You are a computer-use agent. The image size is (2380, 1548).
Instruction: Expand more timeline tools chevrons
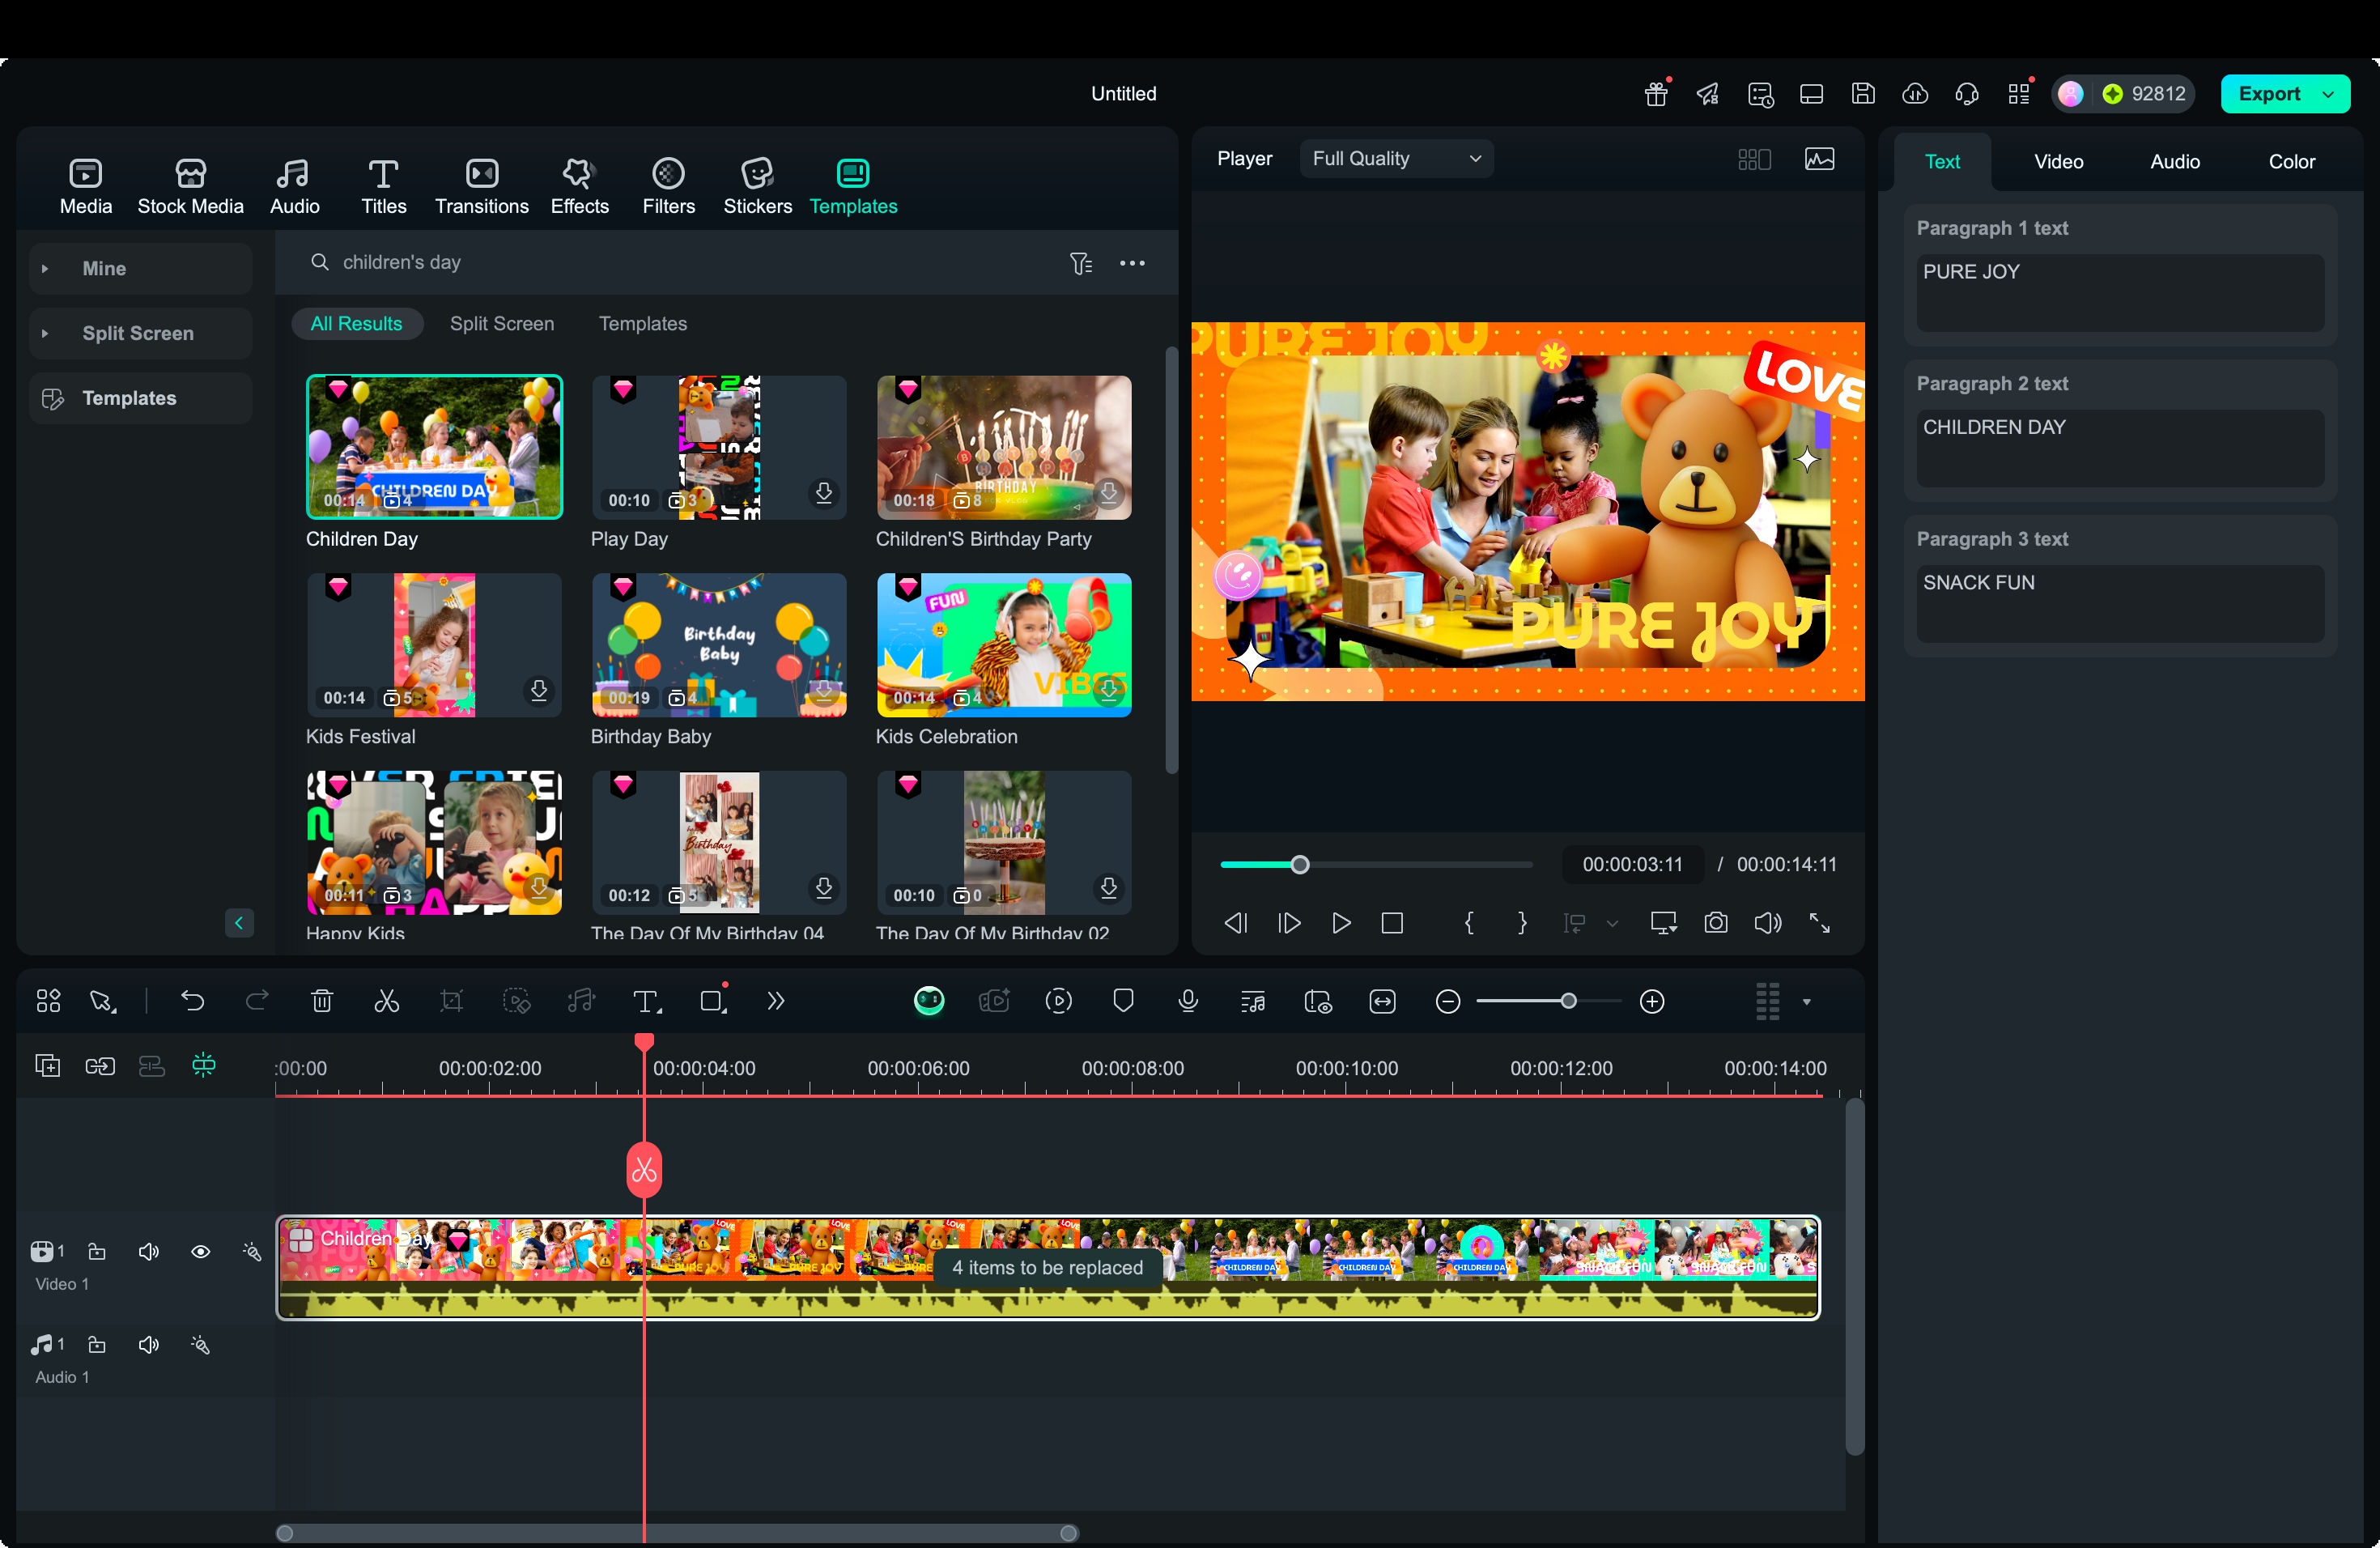[775, 1001]
